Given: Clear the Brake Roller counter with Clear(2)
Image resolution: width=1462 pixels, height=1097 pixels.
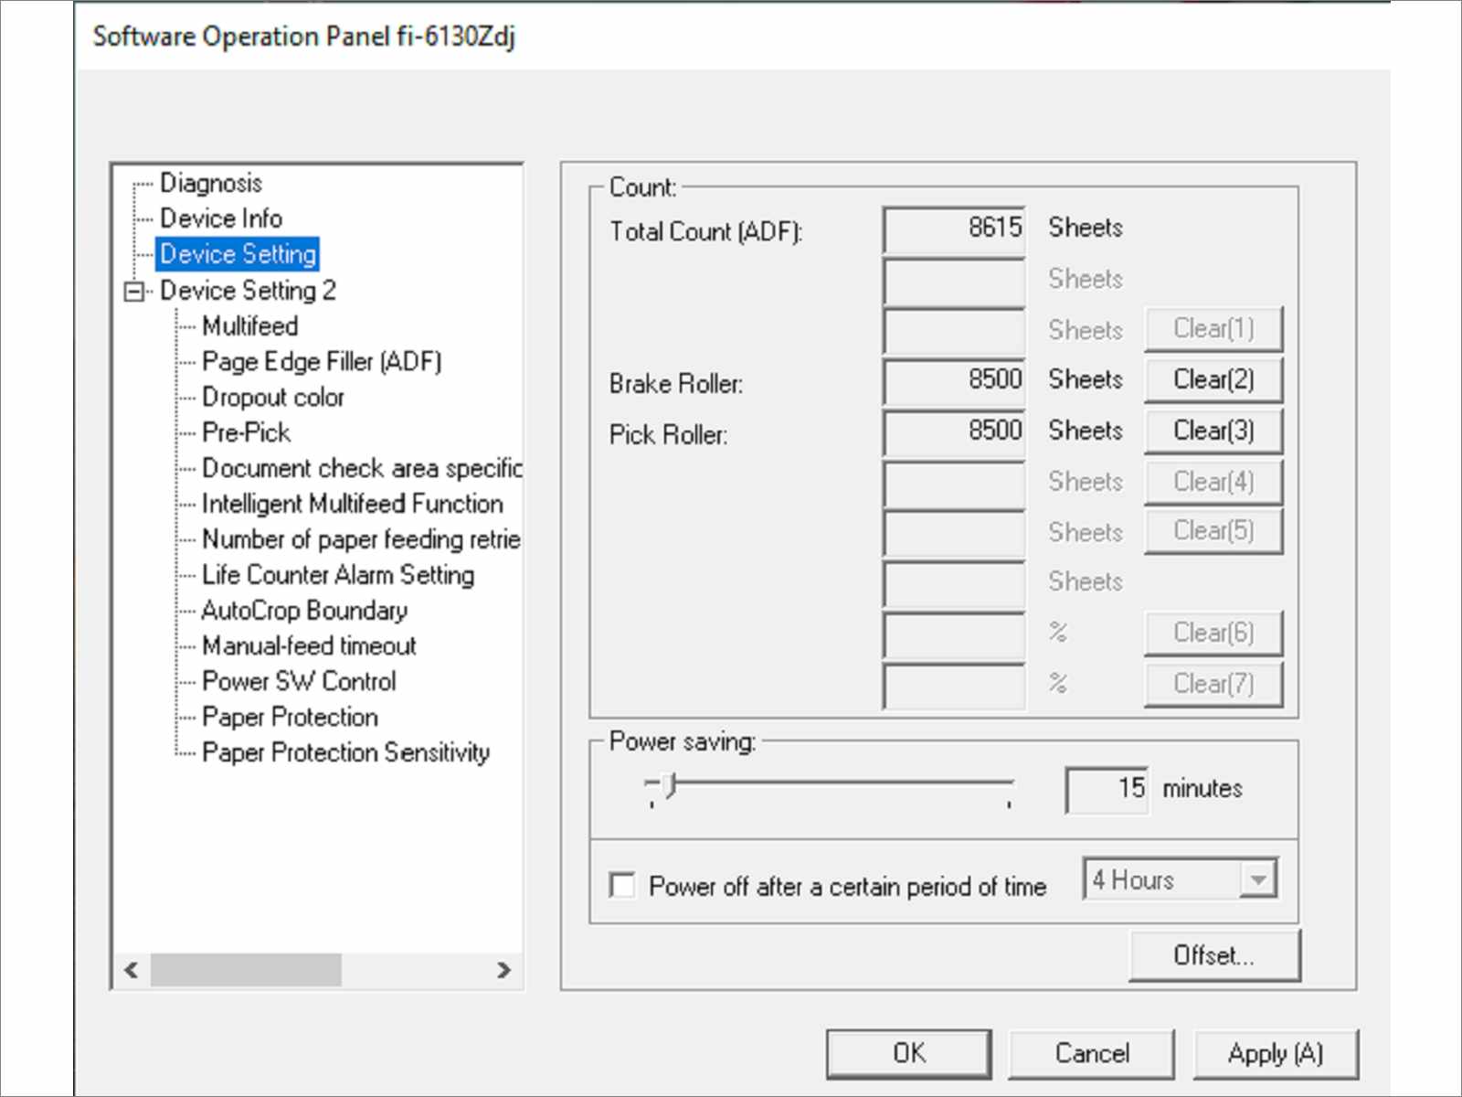Looking at the screenshot, I should pos(1213,379).
